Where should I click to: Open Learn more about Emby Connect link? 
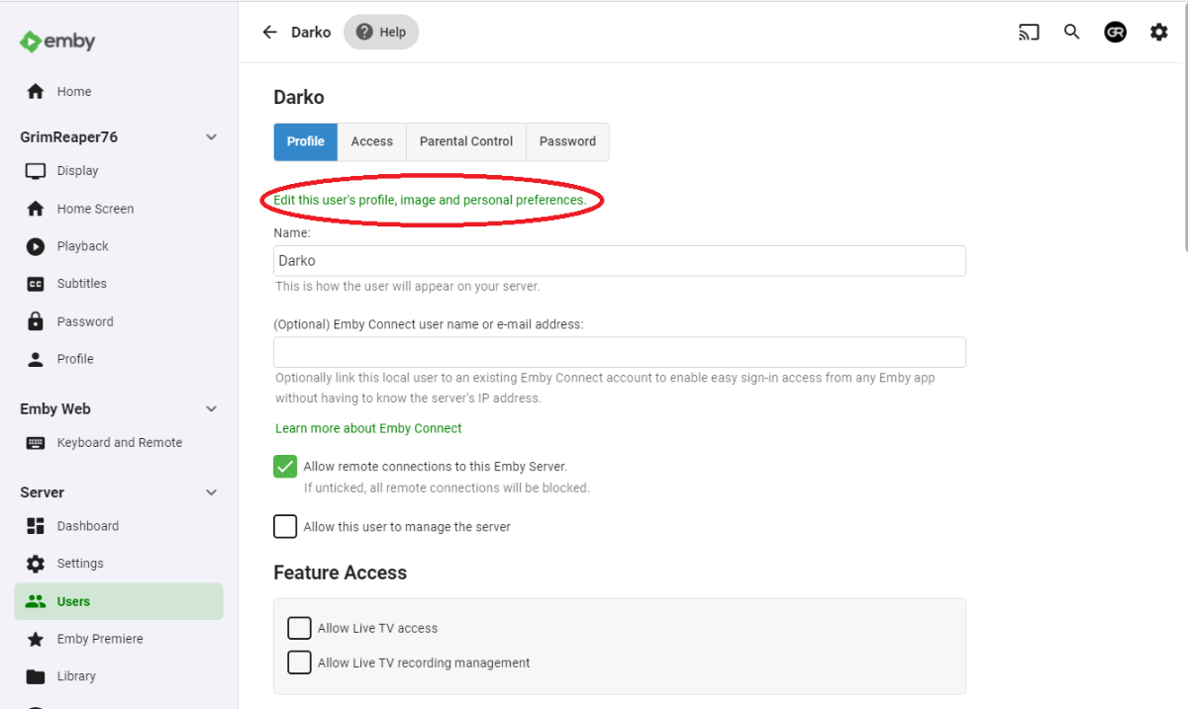pyautogui.click(x=368, y=428)
